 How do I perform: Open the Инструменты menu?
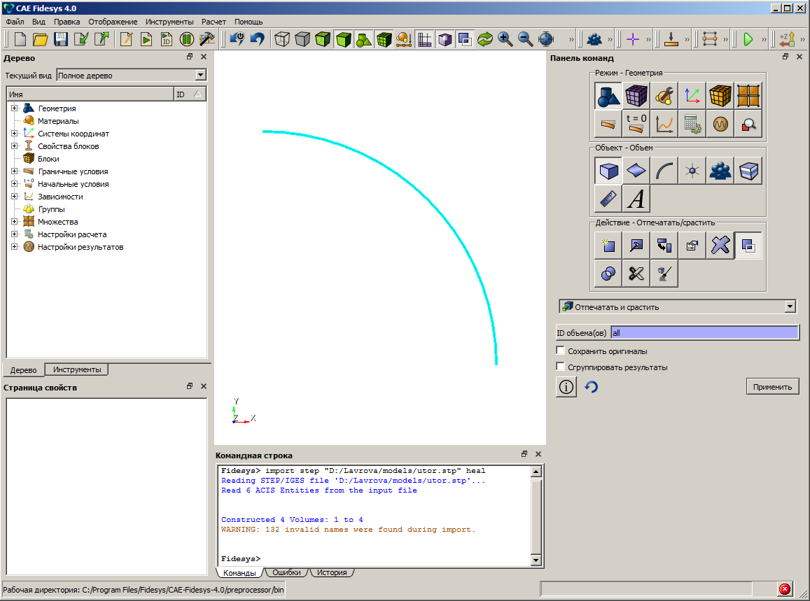click(x=169, y=22)
